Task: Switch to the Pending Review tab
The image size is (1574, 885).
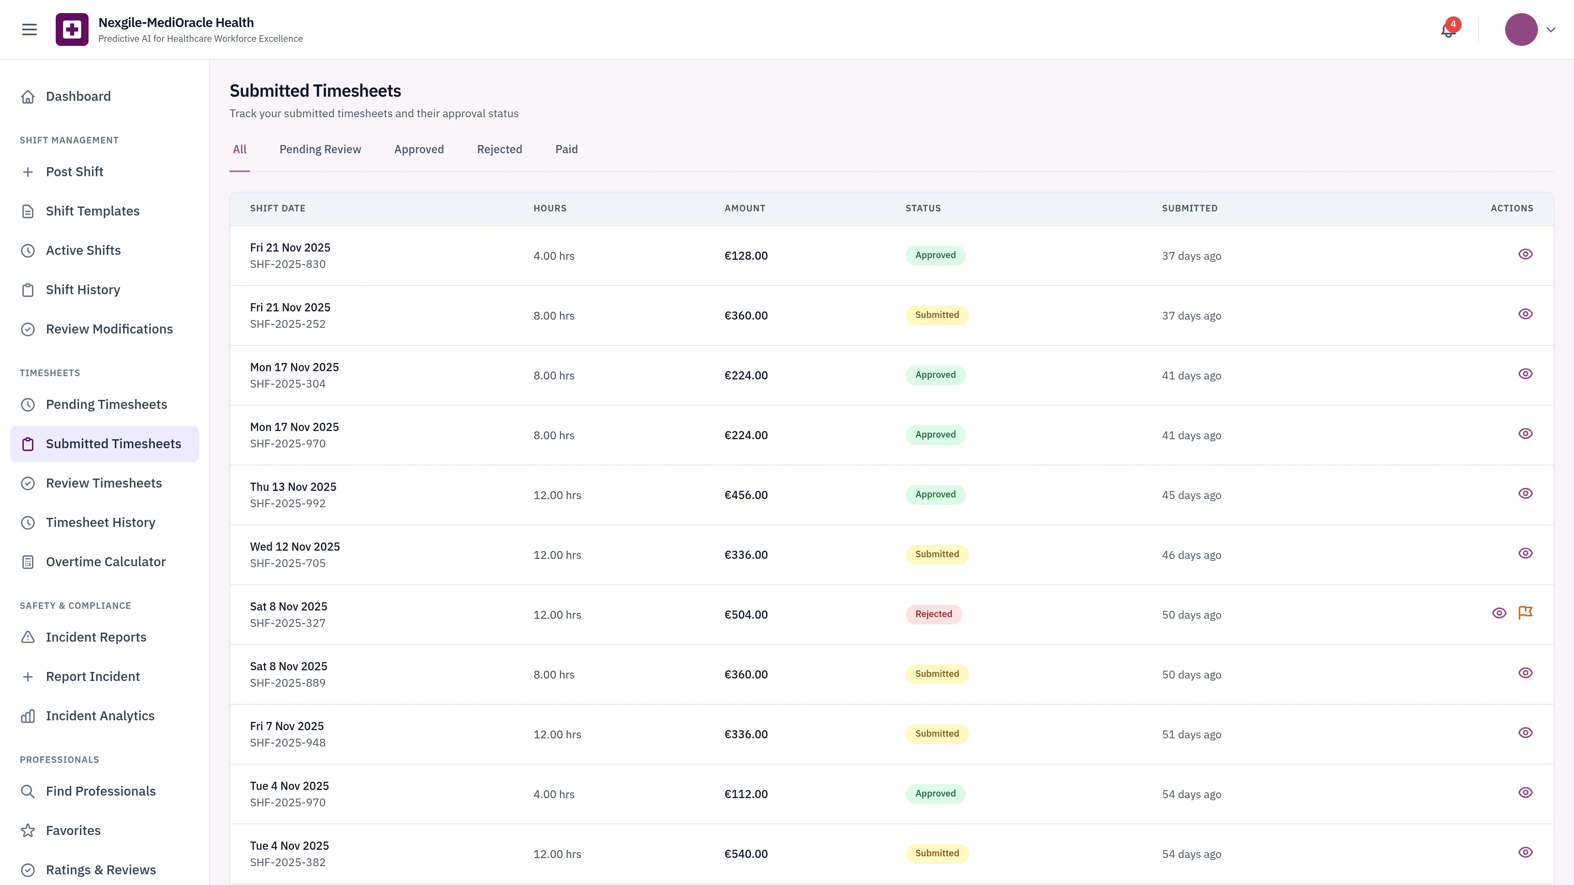Action: pyautogui.click(x=320, y=149)
